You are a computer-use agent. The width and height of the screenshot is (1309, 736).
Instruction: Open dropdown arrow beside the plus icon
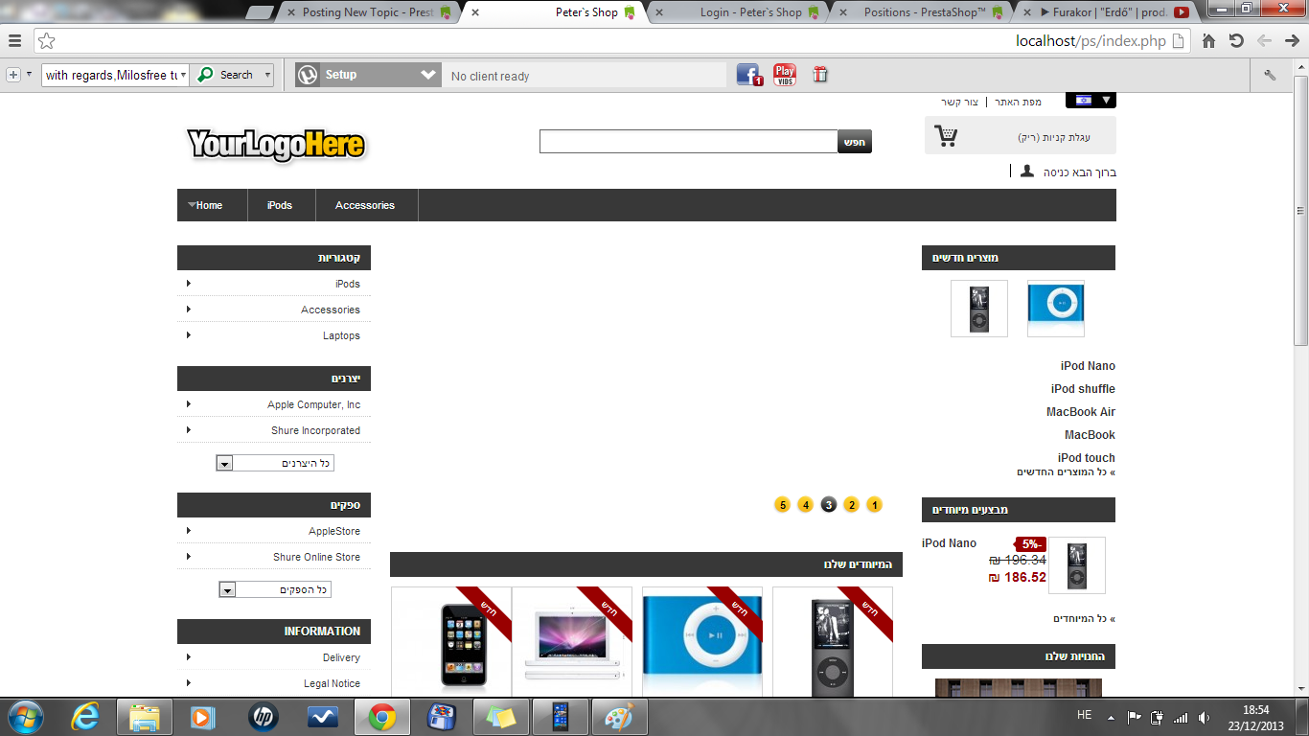point(29,75)
